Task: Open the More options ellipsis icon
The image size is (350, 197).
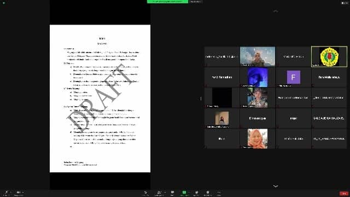Action: click(x=219, y=192)
